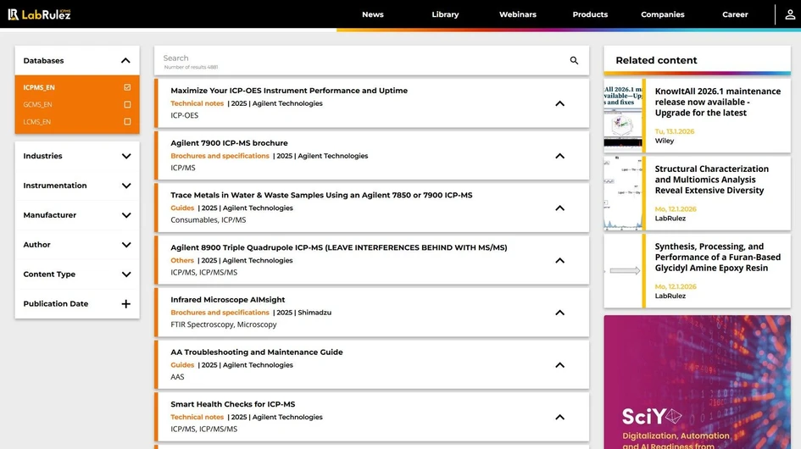The height and width of the screenshot is (449, 801).
Task: Expand Publication Date with plus icon
Action: click(x=126, y=304)
